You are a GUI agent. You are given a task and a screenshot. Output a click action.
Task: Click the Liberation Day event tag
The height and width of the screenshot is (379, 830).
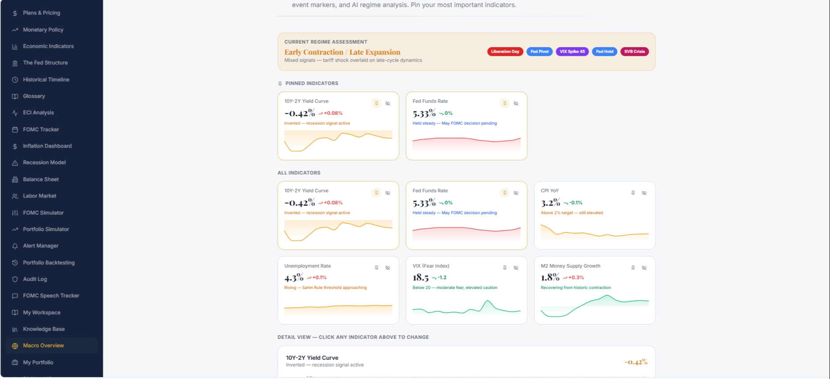pyautogui.click(x=505, y=52)
